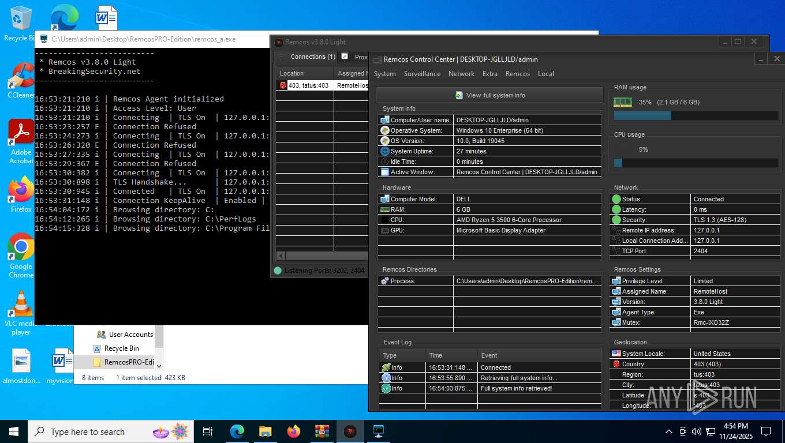Open File Explorer from the taskbar
Image resolution: width=785 pixels, height=443 pixels.
click(266, 431)
